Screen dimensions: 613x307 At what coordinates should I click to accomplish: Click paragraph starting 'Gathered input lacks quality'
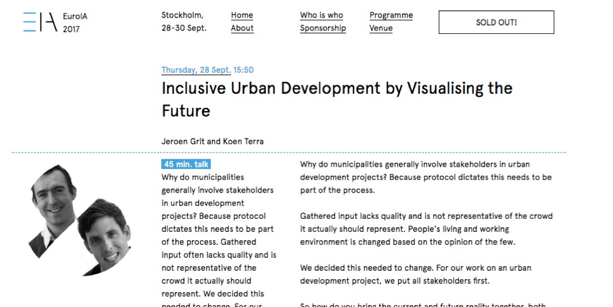[426, 229]
